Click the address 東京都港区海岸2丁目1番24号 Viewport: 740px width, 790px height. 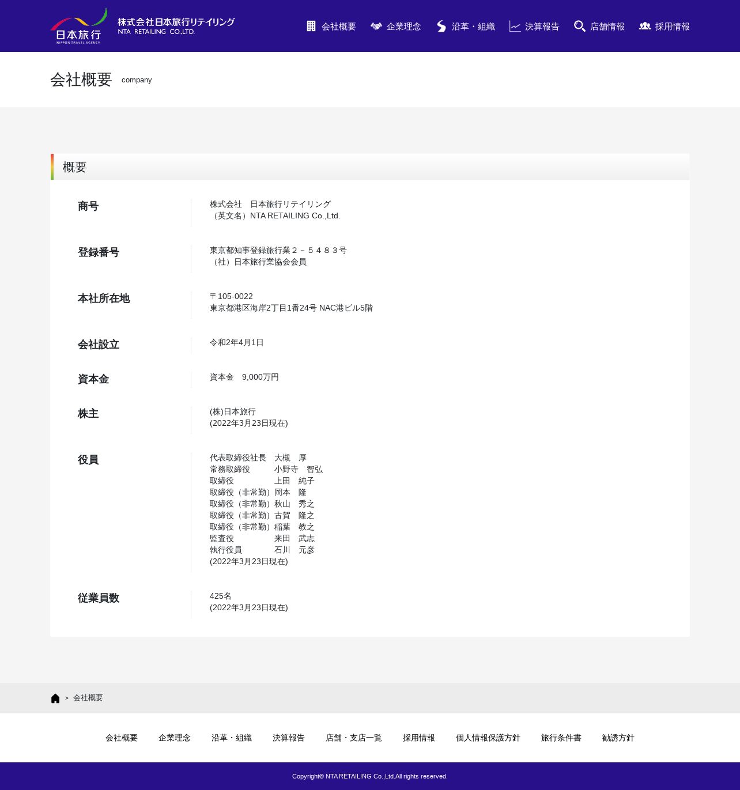click(263, 308)
